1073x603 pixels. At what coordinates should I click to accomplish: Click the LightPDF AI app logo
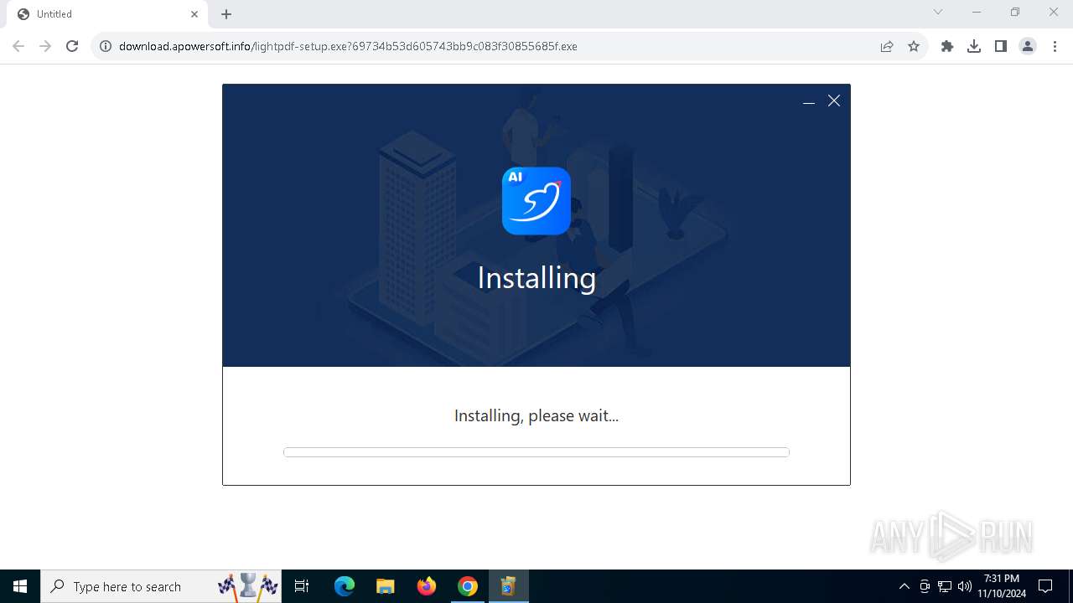(x=536, y=201)
